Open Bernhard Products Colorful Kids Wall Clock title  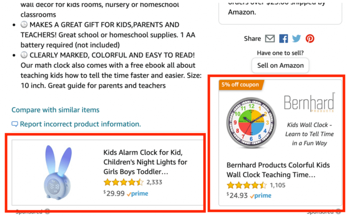[278, 170]
